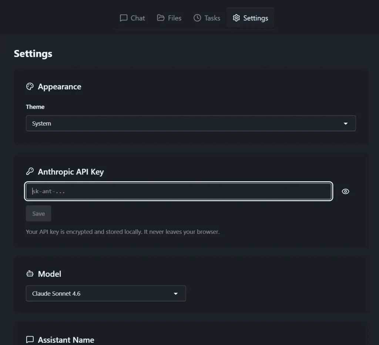379x345 pixels.
Task: Switch to the Chat tab
Action: pos(132,18)
